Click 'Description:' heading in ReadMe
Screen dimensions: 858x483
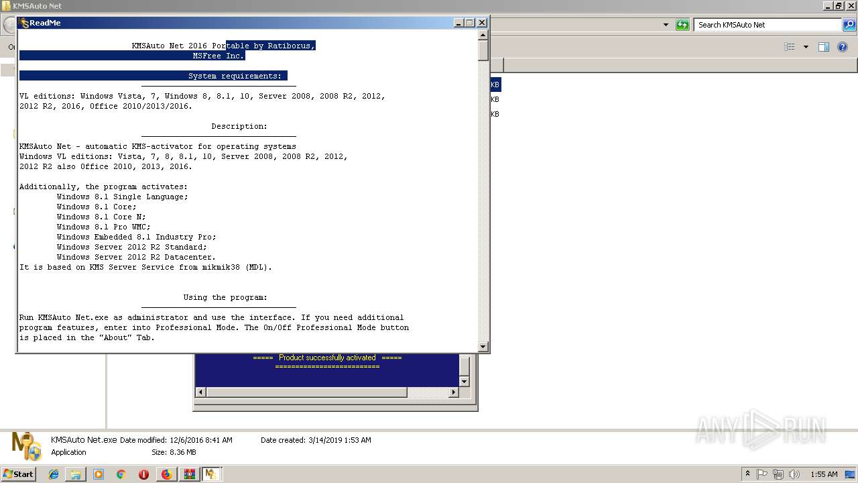(x=239, y=126)
